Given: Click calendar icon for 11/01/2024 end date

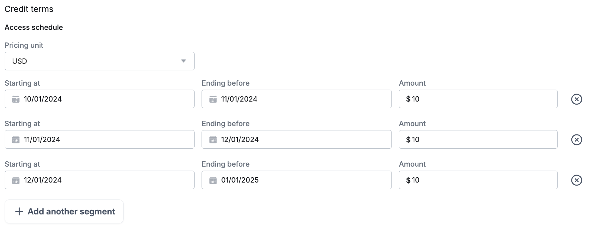Looking at the screenshot, I should (213, 99).
